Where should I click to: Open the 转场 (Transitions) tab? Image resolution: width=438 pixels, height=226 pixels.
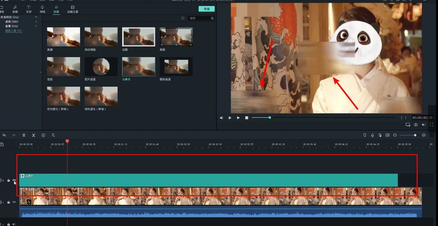pos(42,9)
